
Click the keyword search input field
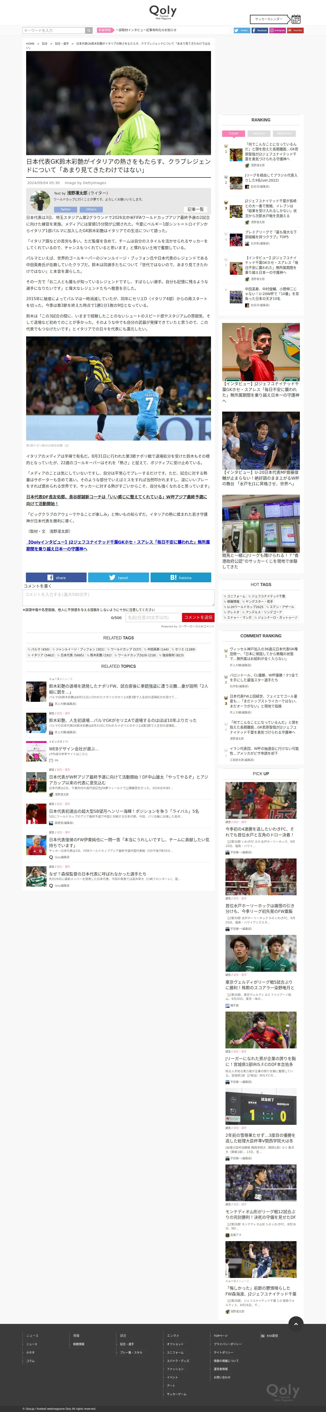tap(54, 31)
